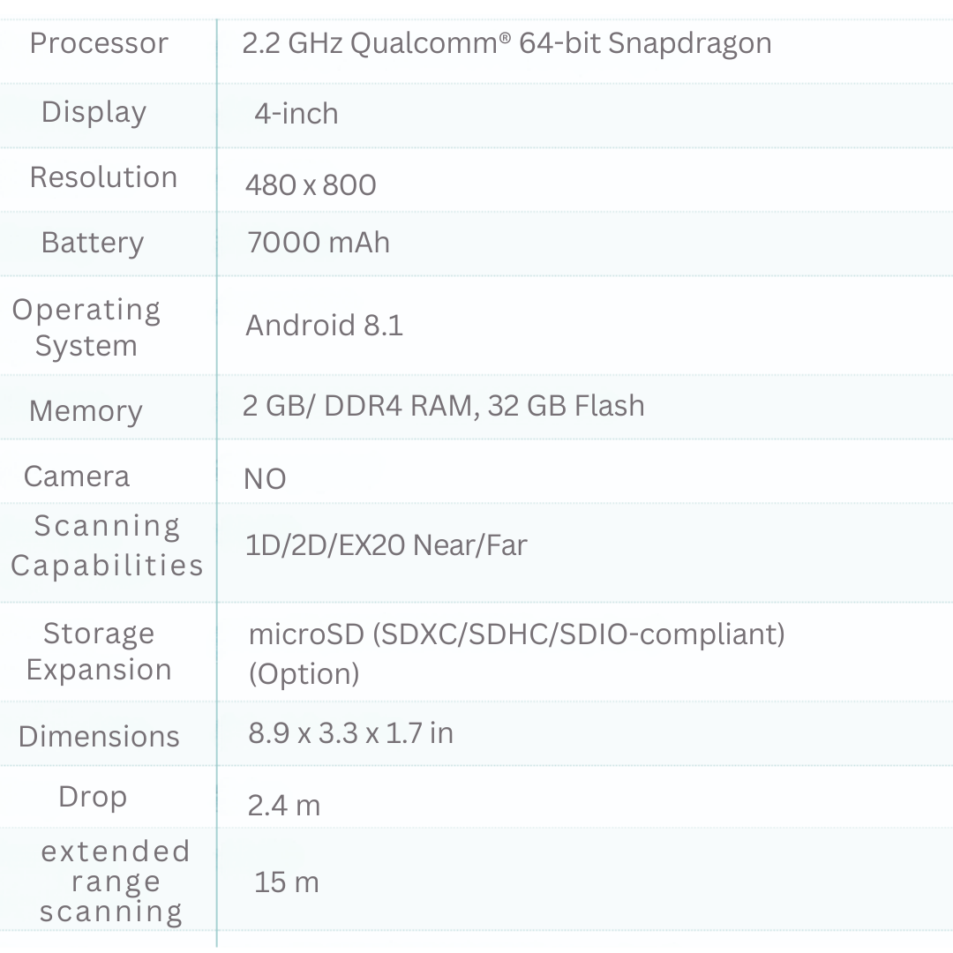
Task: Select the 2.4 m drop value
Action: coord(283,806)
